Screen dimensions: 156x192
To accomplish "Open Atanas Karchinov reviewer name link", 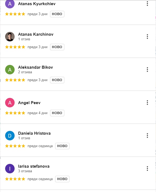I will pos(36,34).
